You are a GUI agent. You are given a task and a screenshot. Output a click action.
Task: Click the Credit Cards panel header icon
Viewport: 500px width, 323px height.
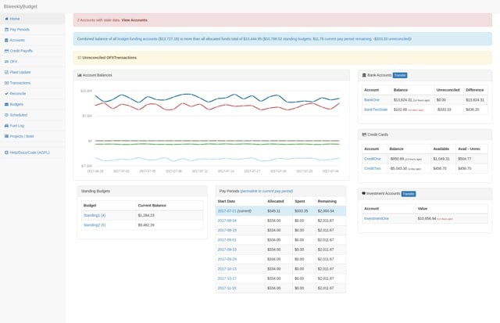tap(364, 135)
